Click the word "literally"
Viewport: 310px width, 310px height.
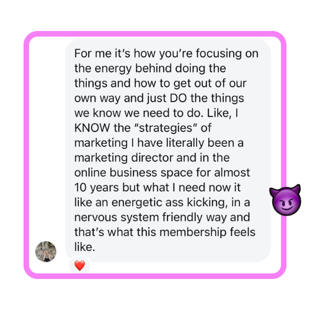tap(185, 143)
